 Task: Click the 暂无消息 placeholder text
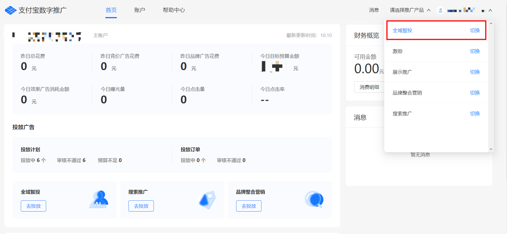(x=420, y=155)
